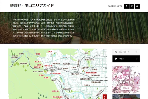The image size is (148, 99).
Task: Click the 帷子ノ辻駅 station label
Action: coord(75,74)
